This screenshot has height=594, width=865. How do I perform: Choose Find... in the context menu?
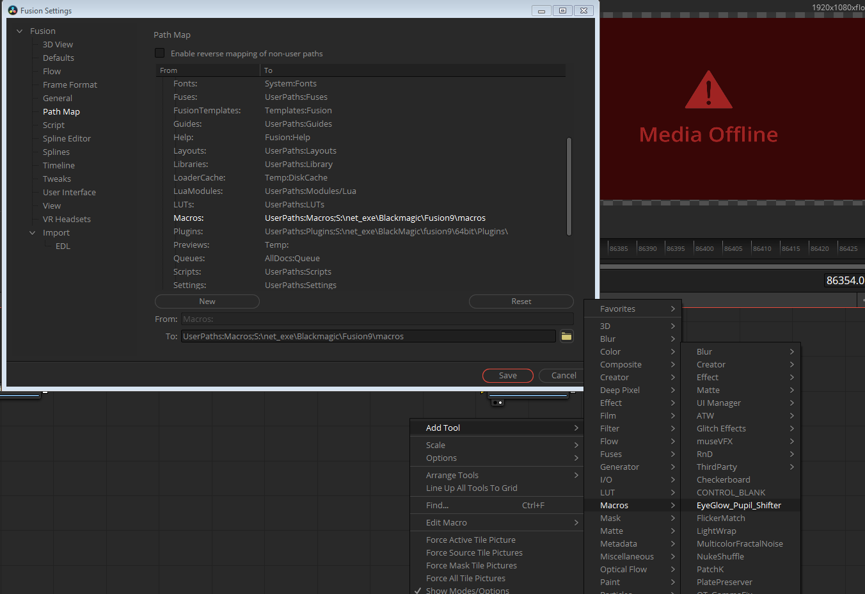click(496, 505)
